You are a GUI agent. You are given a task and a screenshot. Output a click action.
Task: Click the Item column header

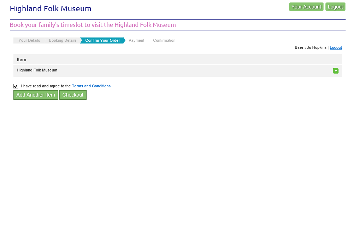(x=22, y=59)
